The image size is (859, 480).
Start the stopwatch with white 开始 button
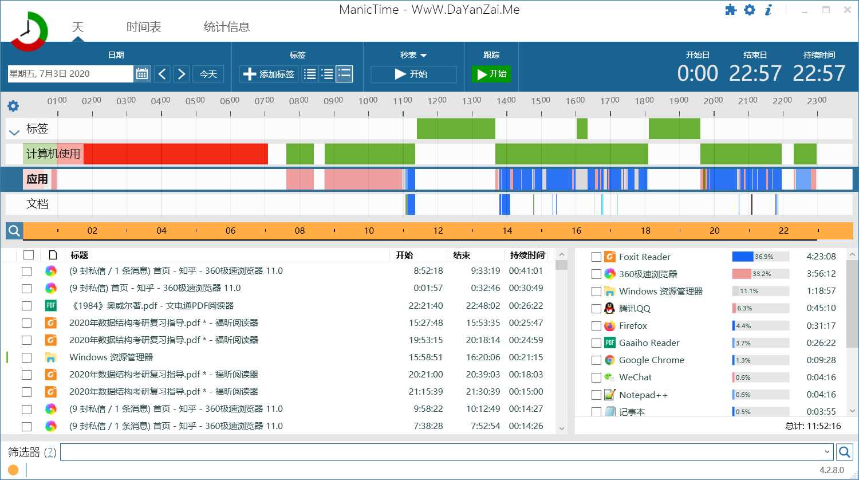click(x=413, y=74)
